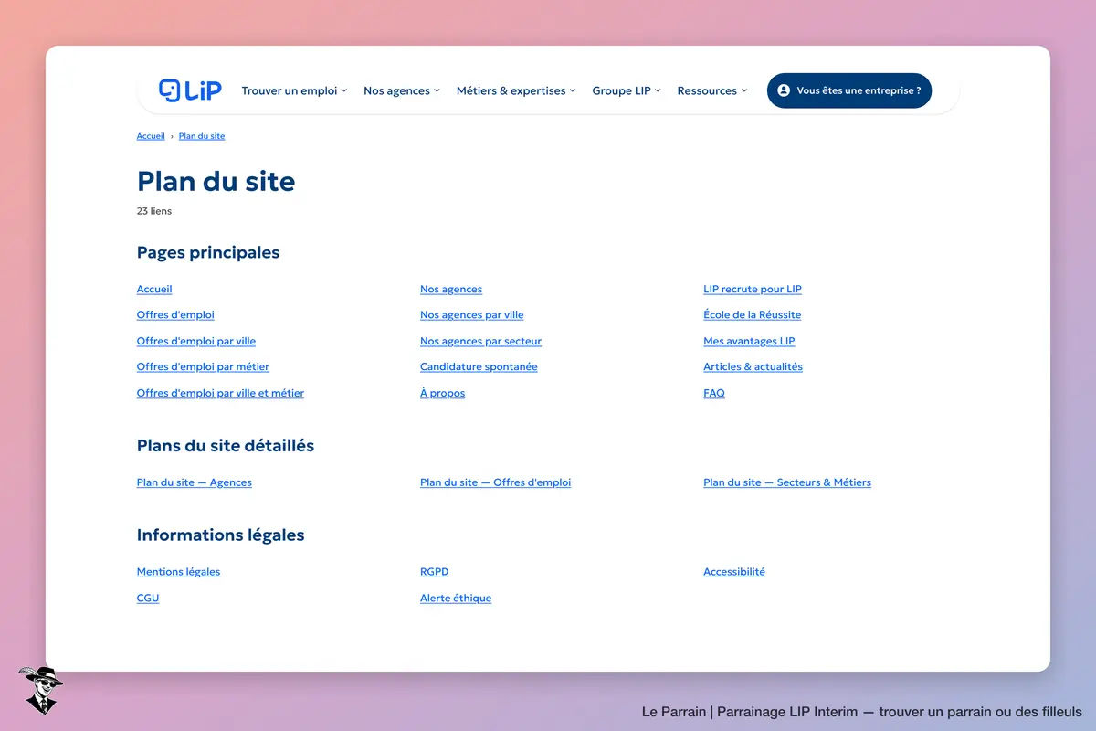
Task: Go to Articles & actualités
Action: point(753,366)
